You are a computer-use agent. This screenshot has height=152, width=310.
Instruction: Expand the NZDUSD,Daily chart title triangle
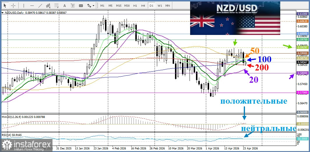click(2, 13)
